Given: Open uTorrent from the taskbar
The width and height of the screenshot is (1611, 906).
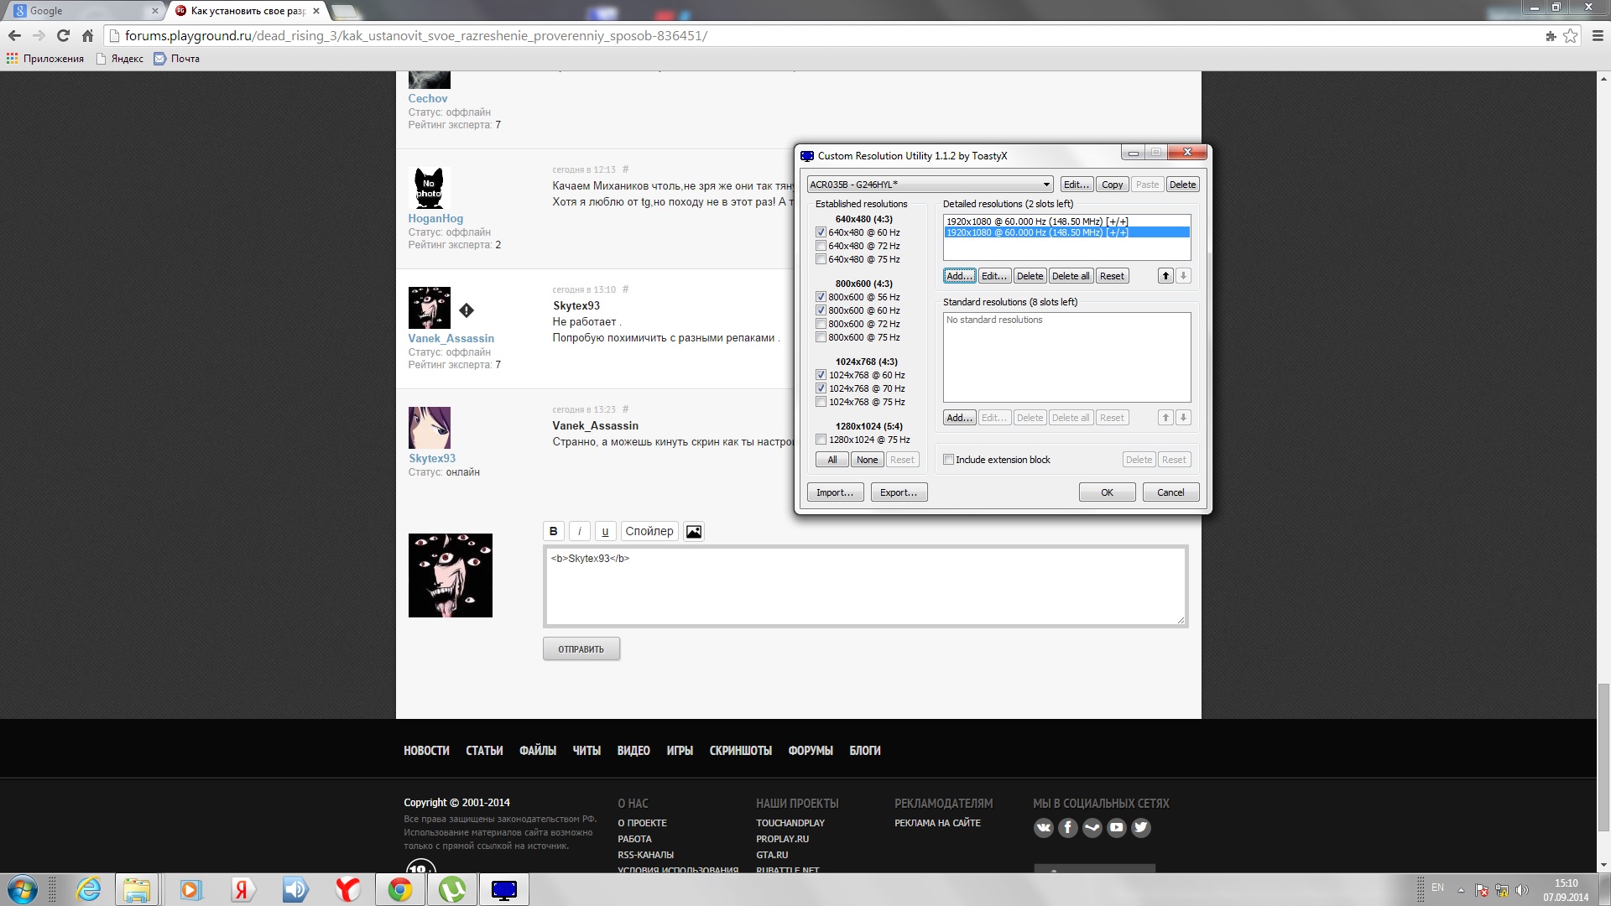Looking at the screenshot, I should click(x=452, y=889).
